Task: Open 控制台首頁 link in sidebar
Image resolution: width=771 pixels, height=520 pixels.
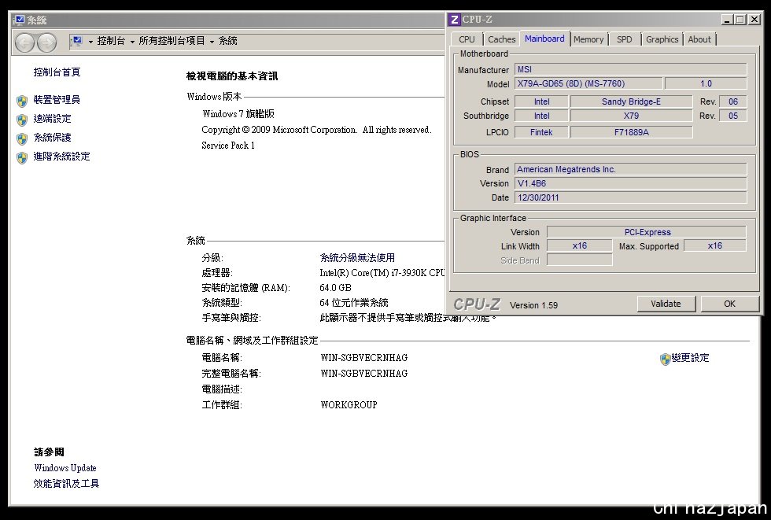Action: coord(57,72)
